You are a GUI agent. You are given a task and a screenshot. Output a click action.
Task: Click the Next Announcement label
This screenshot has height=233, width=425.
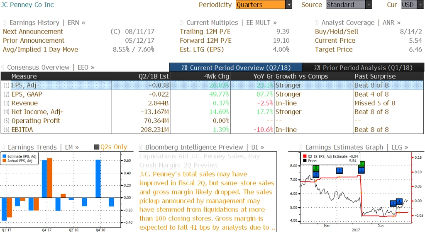point(33,32)
